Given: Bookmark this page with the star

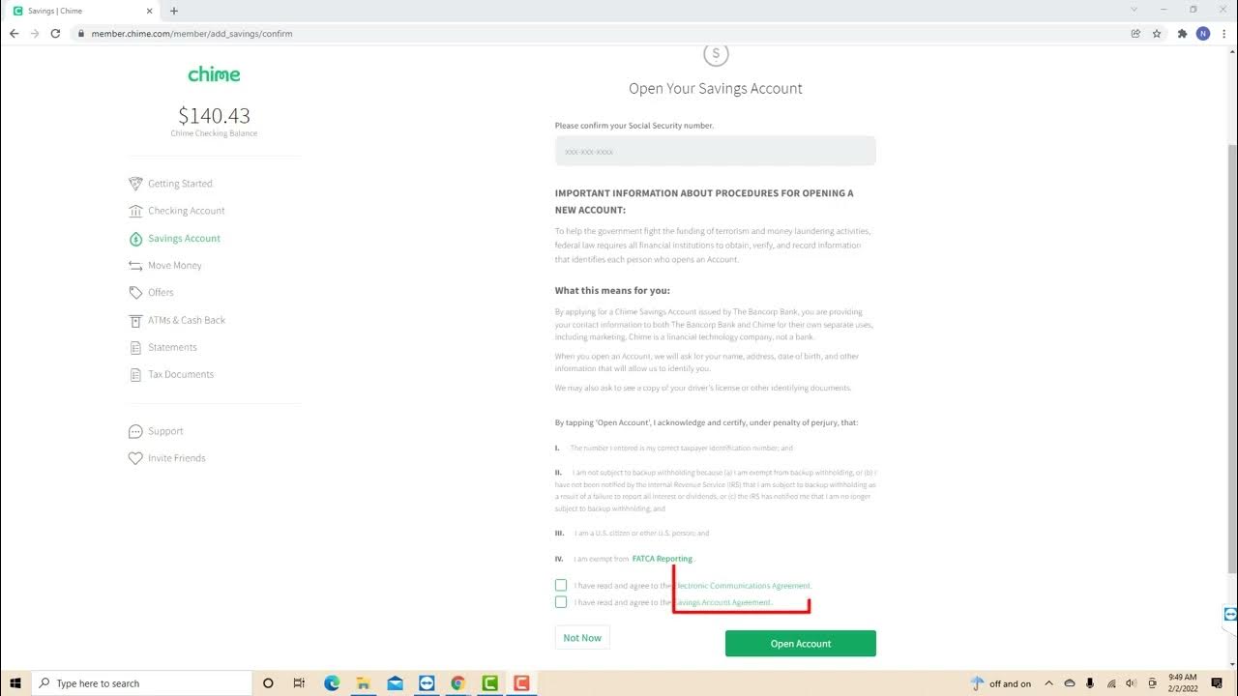Looking at the screenshot, I should click(1157, 33).
